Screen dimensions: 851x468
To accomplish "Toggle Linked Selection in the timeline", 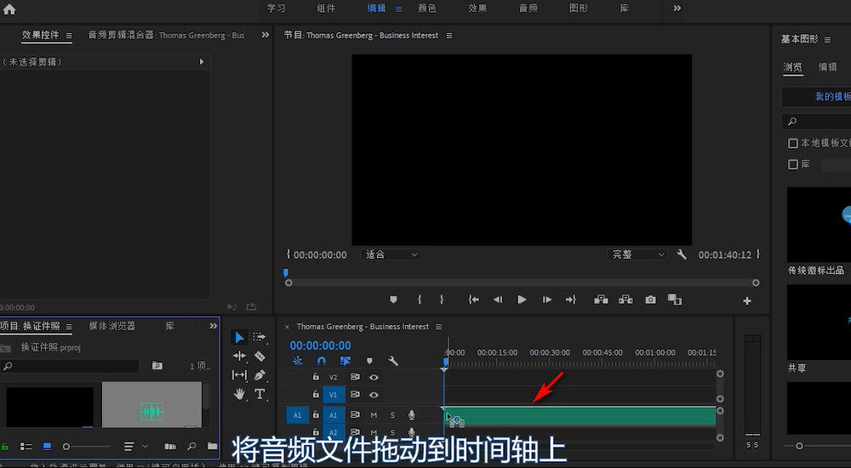I will [x=346, y=361].
